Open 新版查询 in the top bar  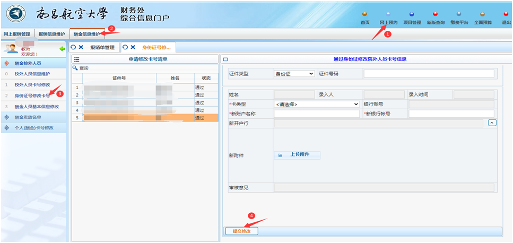coord(435,15)
